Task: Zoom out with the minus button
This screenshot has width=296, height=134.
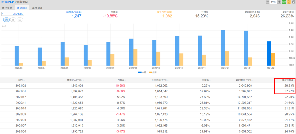Action: (x=267, y=2)
